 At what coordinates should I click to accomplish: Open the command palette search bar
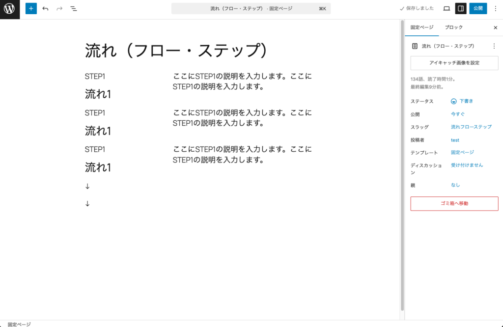pyautogui.click(x=251, y=8)
